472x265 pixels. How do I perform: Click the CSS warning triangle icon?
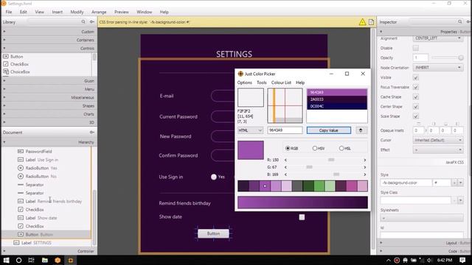[362, 22]
